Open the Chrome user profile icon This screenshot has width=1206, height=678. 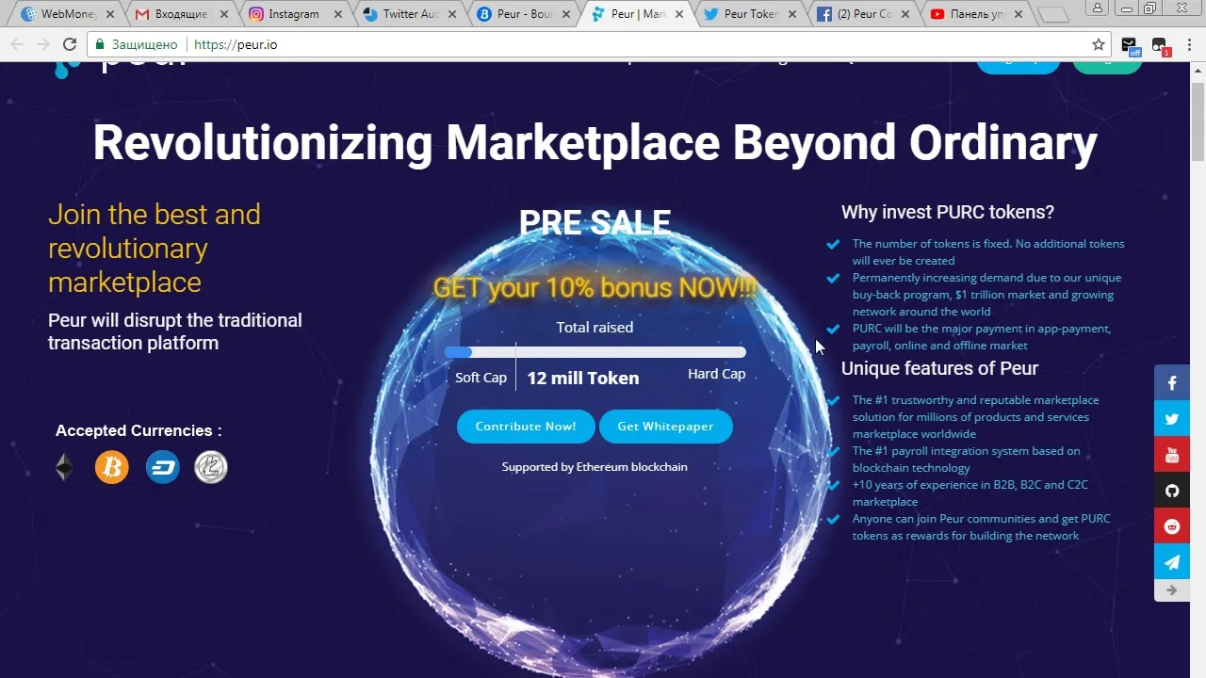[x=1098, y=8]
